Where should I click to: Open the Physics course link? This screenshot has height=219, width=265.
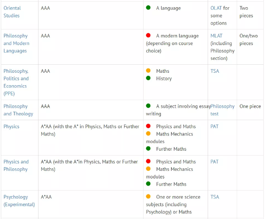tap(11, 126)
